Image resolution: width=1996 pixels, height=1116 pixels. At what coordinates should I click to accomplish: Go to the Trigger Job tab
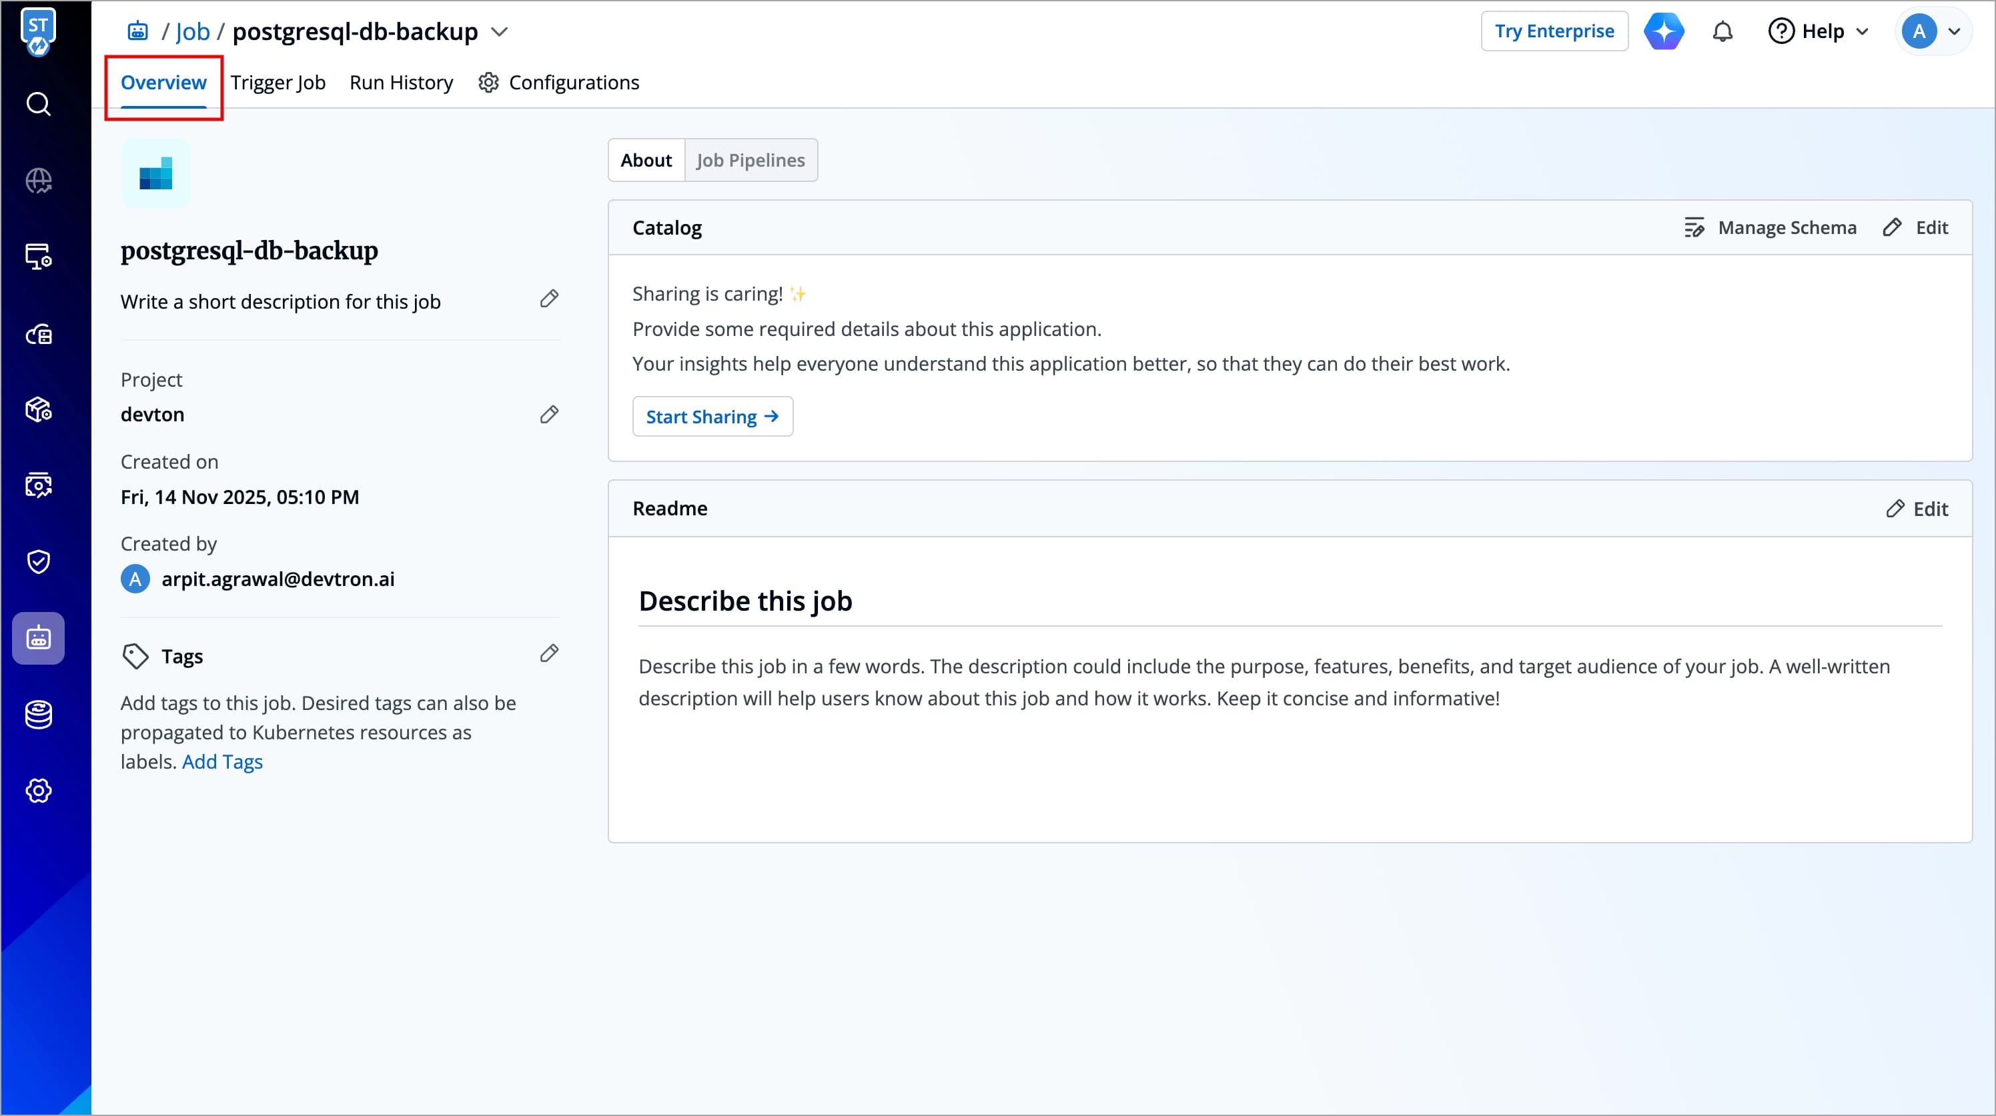click(278, 83)
